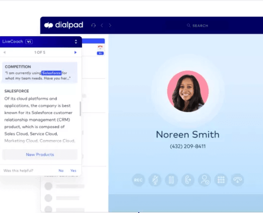Mute the microphone

coord(155,180)
